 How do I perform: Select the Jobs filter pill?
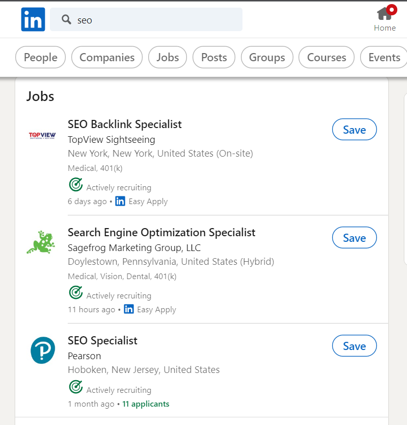[x=168, y=57]
